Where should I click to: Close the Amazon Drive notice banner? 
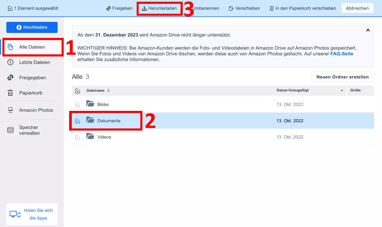pyautogui.click(x=368, y=30)
